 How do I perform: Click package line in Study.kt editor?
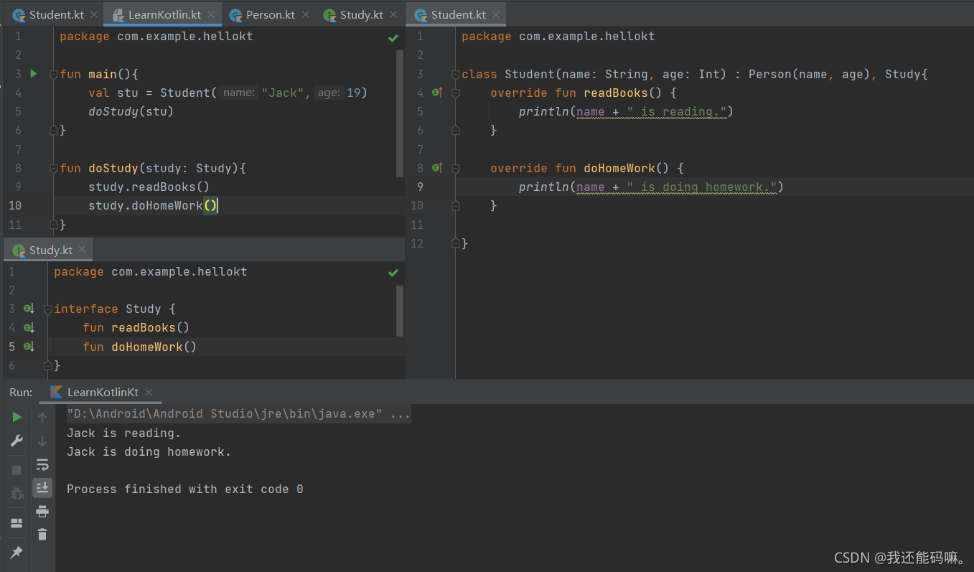point(151,271)
